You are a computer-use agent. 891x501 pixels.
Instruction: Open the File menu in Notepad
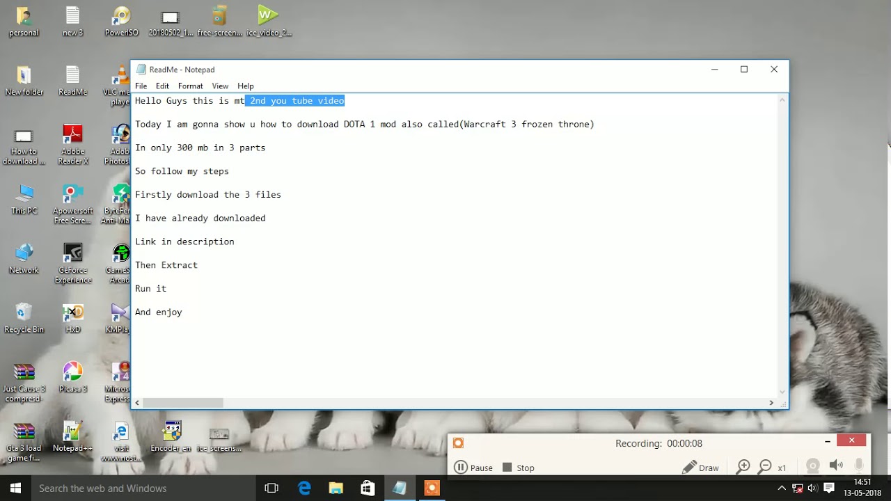coord(141,86)
